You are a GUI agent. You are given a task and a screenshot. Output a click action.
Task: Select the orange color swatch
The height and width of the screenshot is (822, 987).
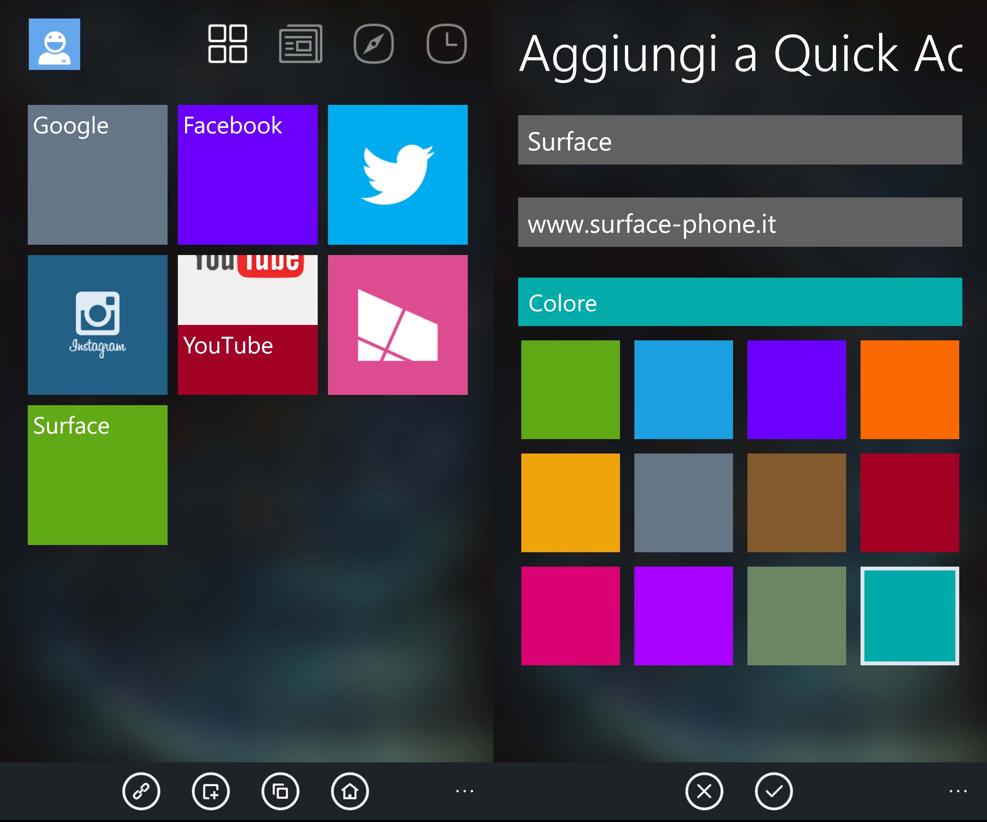point(910,390)
